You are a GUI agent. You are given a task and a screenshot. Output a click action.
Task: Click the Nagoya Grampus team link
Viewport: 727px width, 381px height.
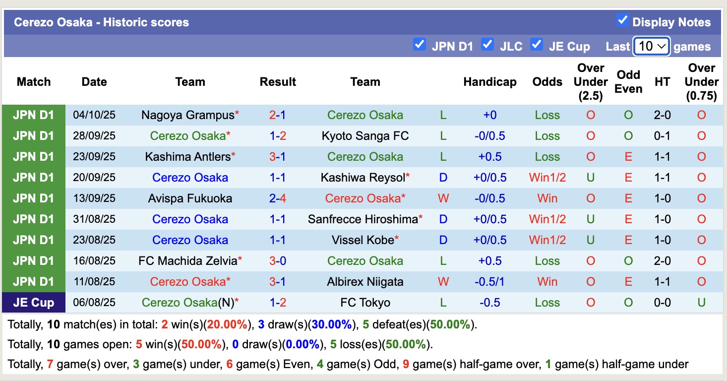pyautogui.click(x=186, y=115)
